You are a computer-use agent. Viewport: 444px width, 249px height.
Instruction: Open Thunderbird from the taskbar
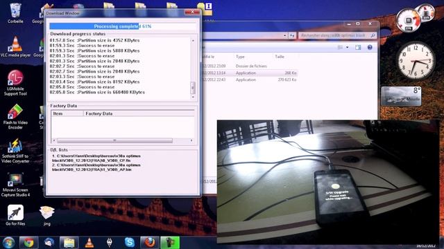(49, 243)
